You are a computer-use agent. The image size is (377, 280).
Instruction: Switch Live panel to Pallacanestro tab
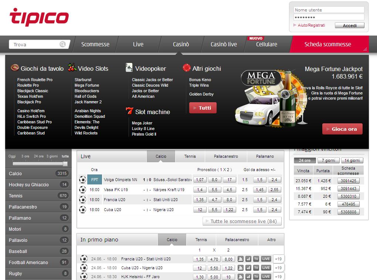pos(226,156)
